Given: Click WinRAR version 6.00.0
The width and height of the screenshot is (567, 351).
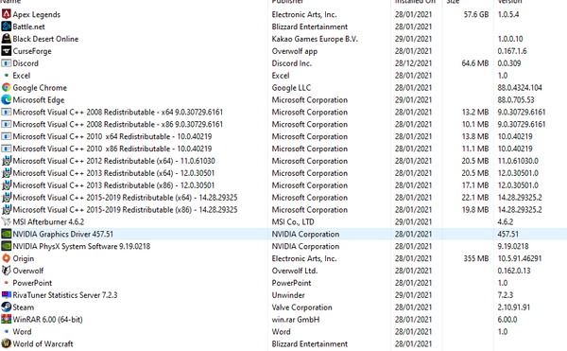Looking at the screenshot, I should click(507, 320).
